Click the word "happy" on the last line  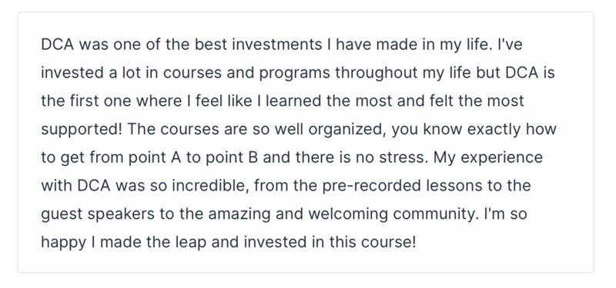coord(64,243)
